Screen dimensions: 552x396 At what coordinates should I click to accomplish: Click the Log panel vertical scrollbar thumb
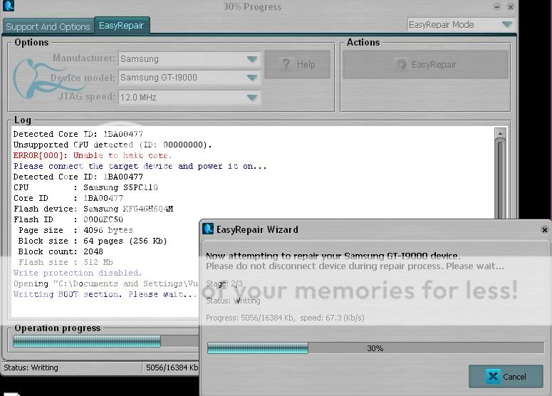[x=500, y=179]
